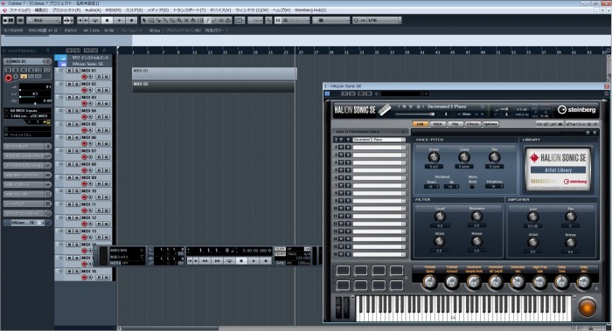
Task: Select the Zoom magnifier tool in toolbar
Action: pyautogui.click(x=179, y=20)
